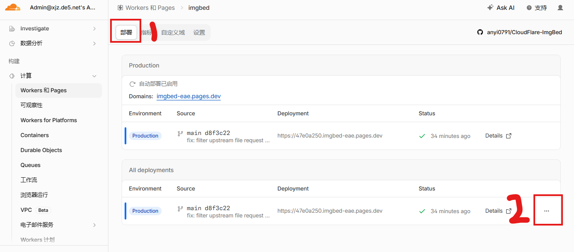Expand the 电子邮件服务 chevron
Screen dimensions: 574x252
(x=94, y=225)
